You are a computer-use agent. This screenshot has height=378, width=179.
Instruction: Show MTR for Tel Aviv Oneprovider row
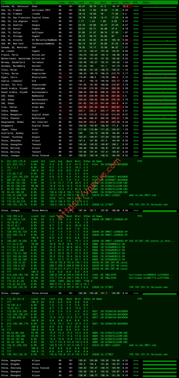(135, 85)
